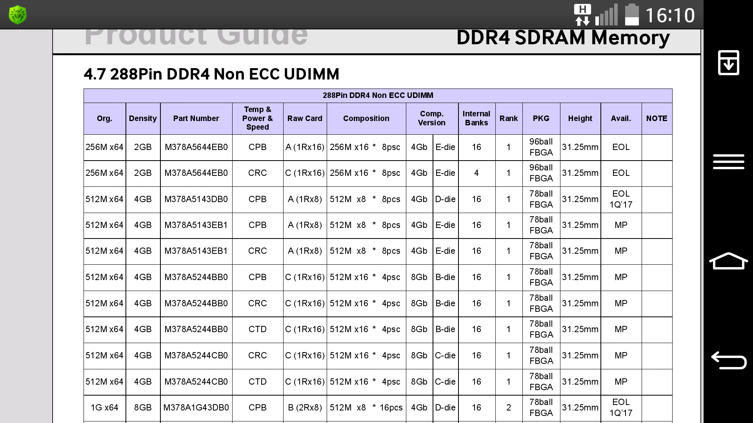This screenshot has width=753, height=423.
Task: Tap the Part Number column header
Action: pos(196,118)
